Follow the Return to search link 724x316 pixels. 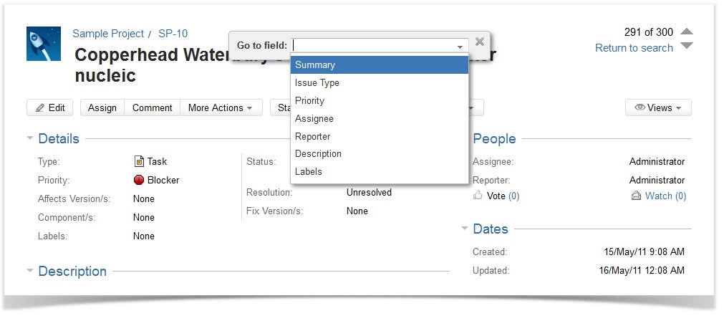point(634,48)
